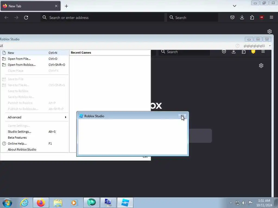278x208 pixels.
Task: Open the gkgkgkgkgkg92 account dropdown arrow
Action: (x=270, y=46)
